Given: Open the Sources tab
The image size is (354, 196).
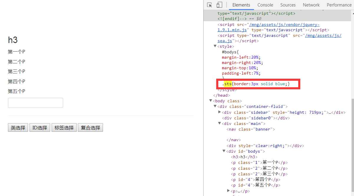Looking at the screenshot, I should tap(288, 5).
